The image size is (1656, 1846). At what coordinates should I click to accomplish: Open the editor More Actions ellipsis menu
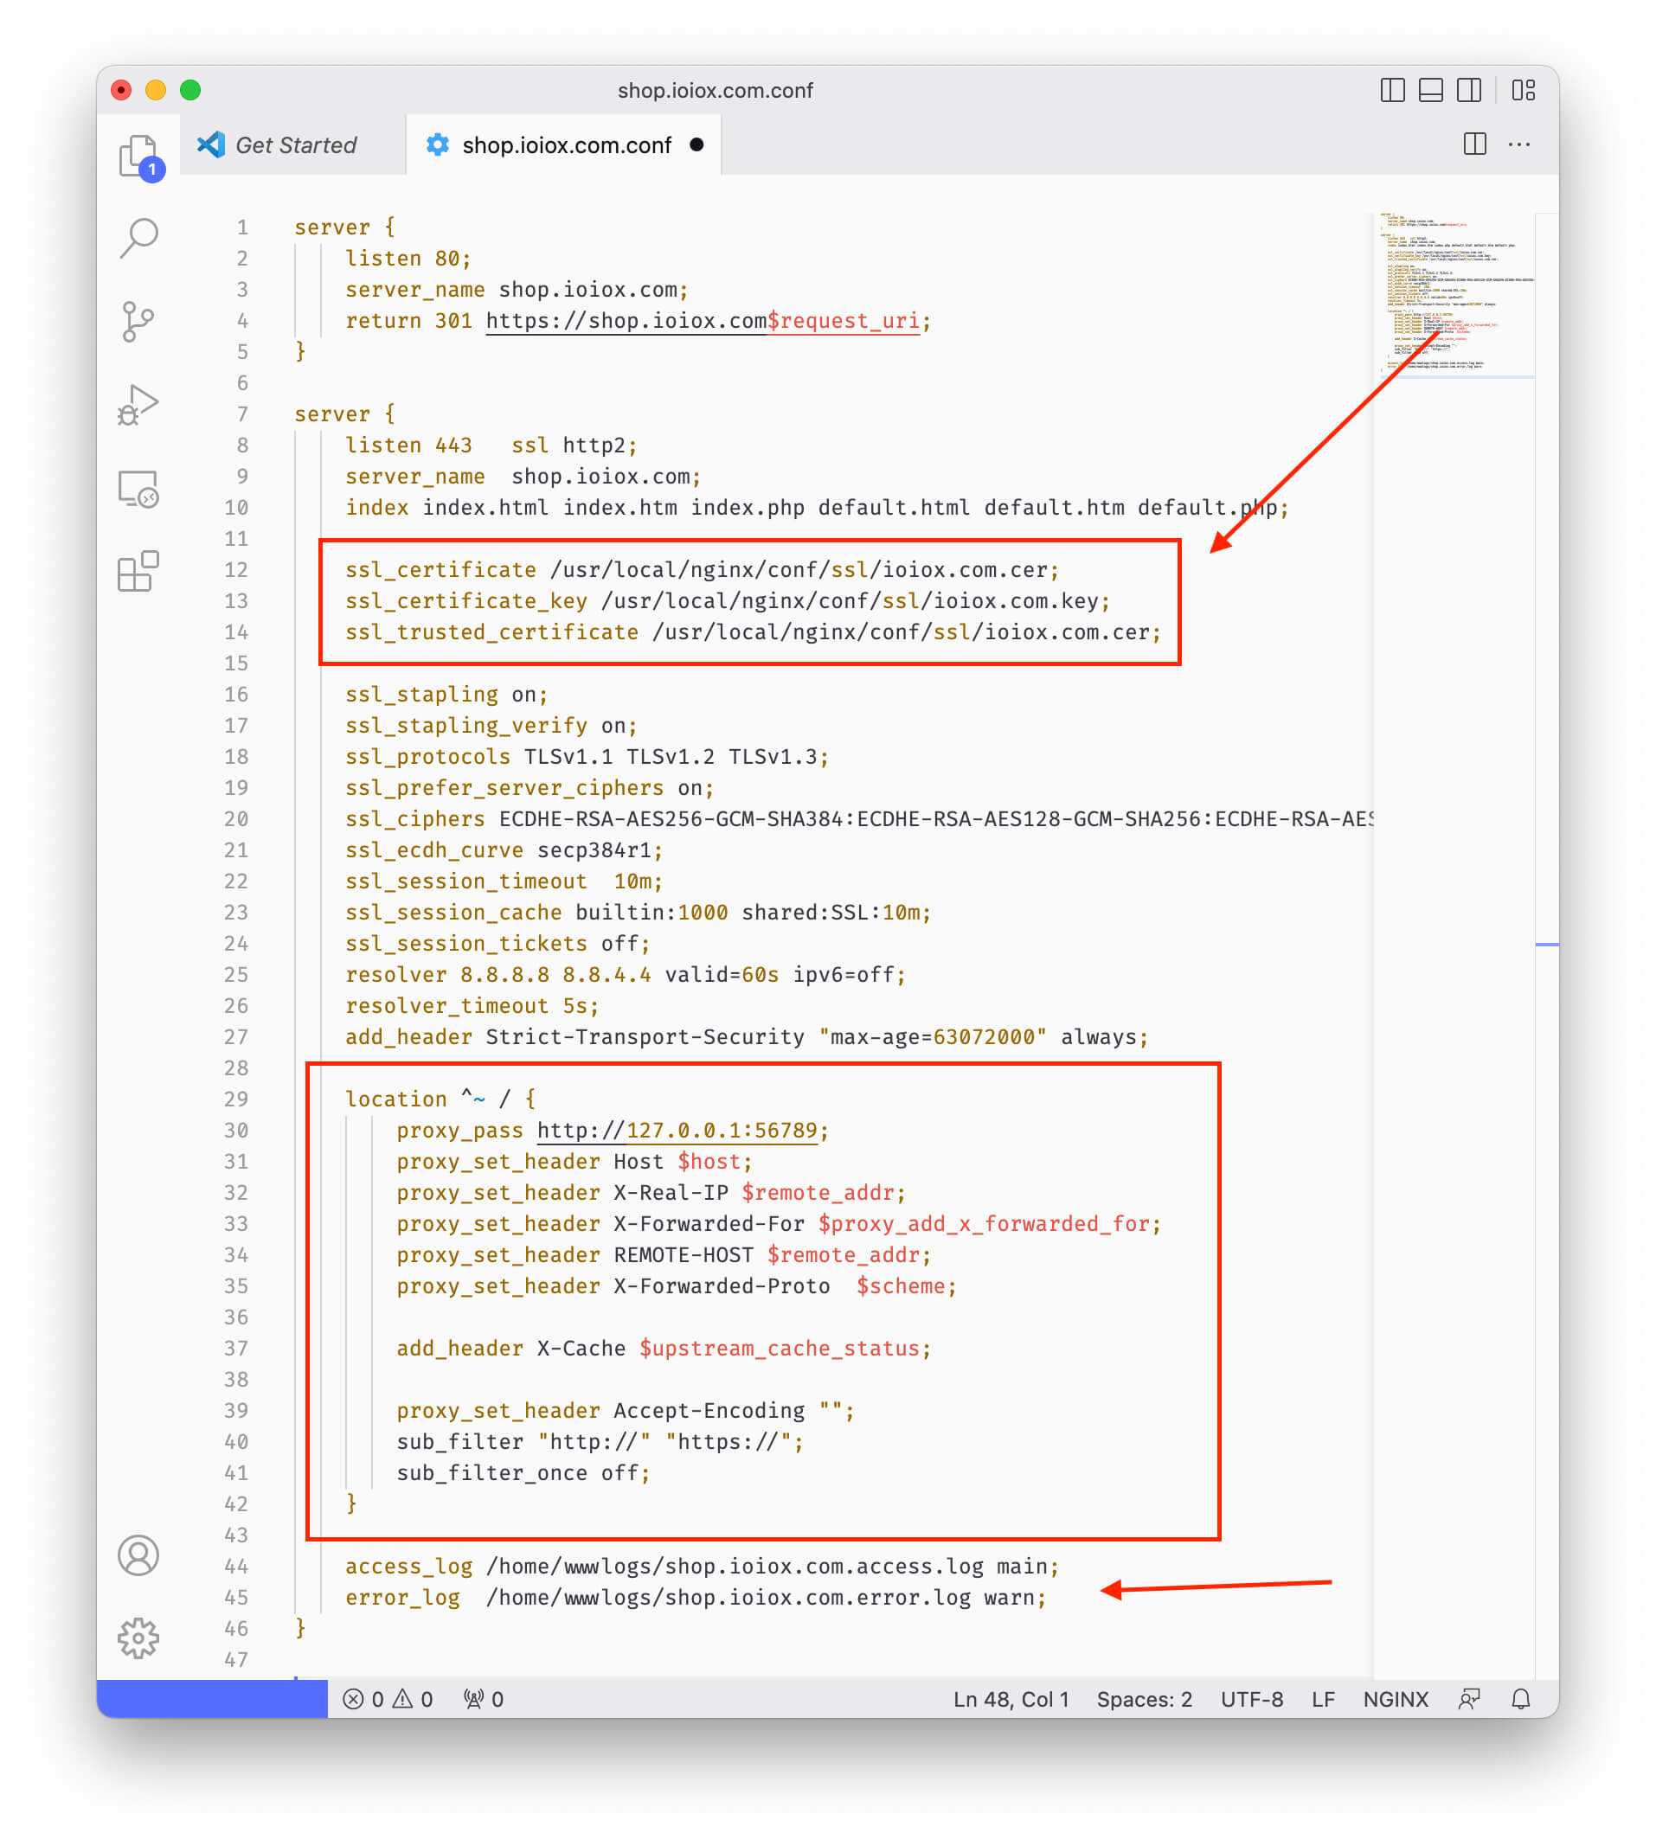click(1518, 144)
